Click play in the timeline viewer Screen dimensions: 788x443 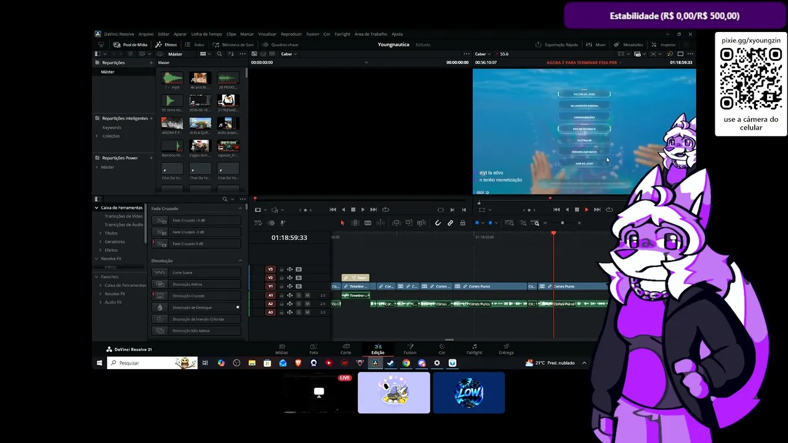click(x=586, y=210)
